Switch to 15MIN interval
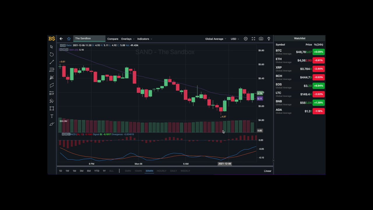Viewport: 373px width, 210px height. [x=138, y=171]
